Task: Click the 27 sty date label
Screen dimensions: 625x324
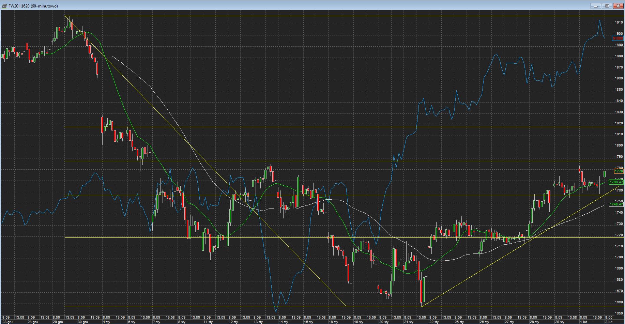Action: tap(509, 322)
